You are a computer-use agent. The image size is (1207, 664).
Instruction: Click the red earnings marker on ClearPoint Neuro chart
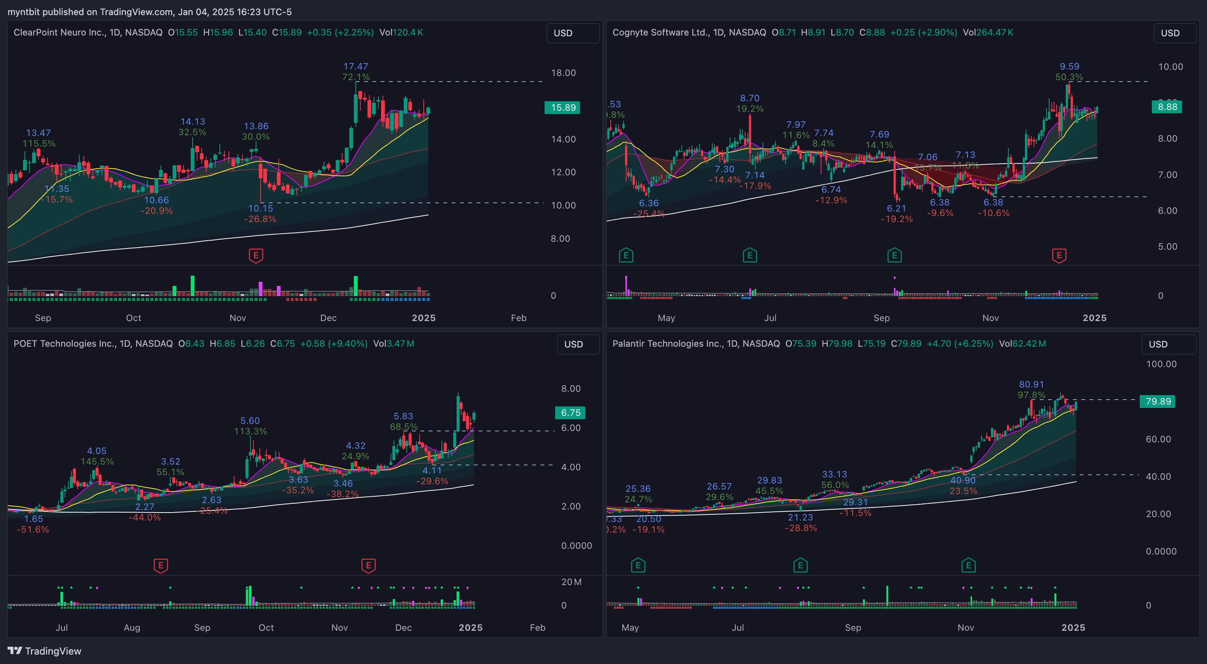(256, 256)
